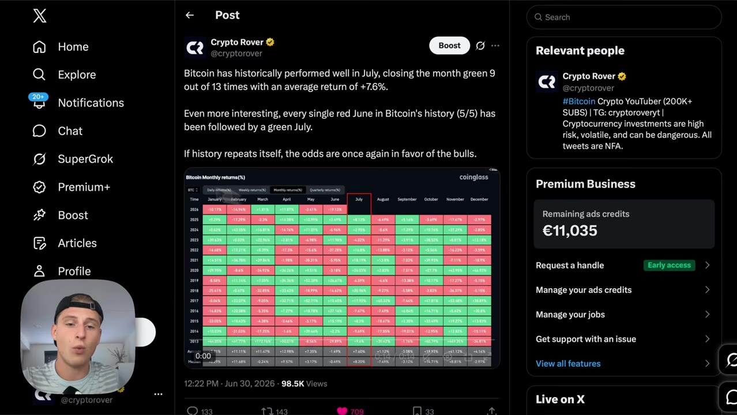Expand Manage your jobs chevron
The height and width of the screenshot is (415, 737).
click(x=707, y=315)
